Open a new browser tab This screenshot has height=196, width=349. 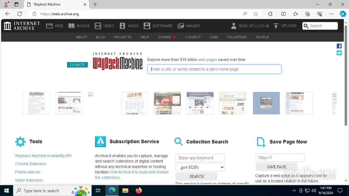pos(95,4)
